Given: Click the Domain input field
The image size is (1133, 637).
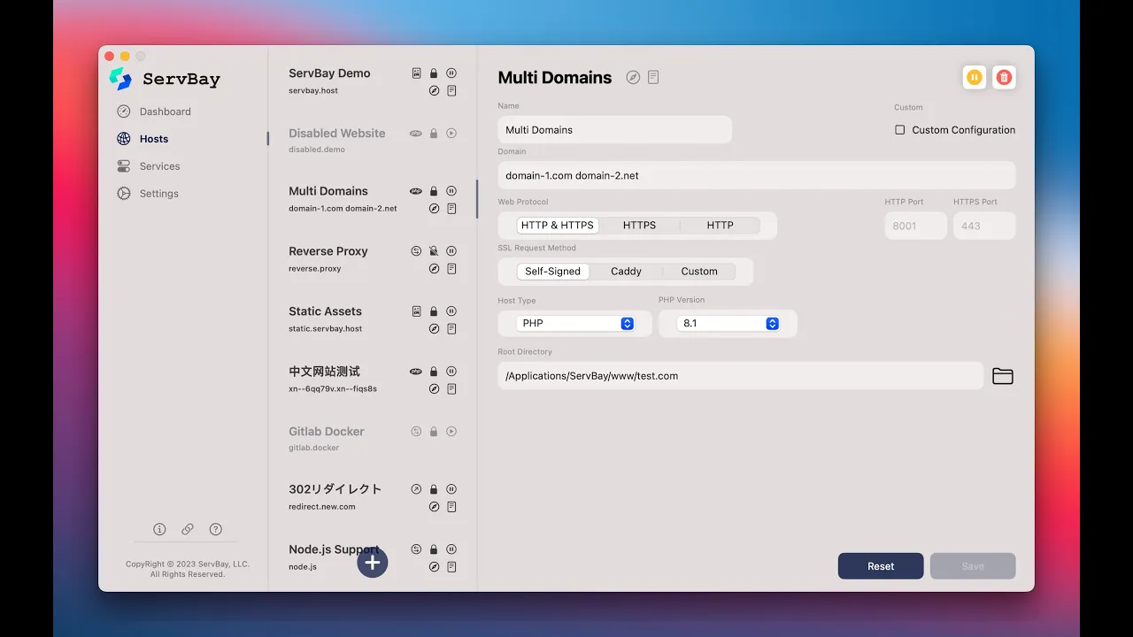Looking at the screenshot, I should coord(757,175).
